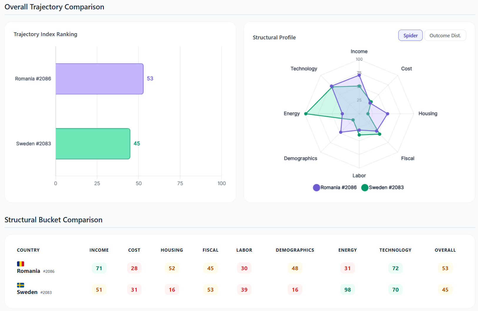Click the INCOME column header
Image resolution: width=478 pixels, height=311 pixels.
click(99, 250)
